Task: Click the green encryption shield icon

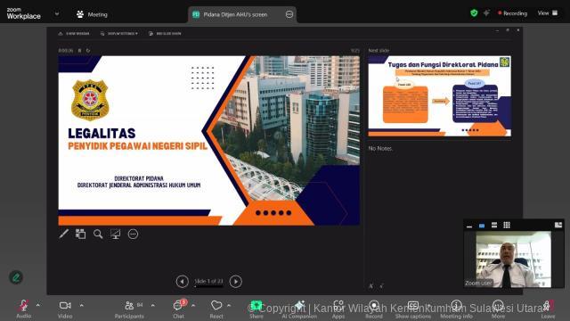Action: click(x=474, y=13)
